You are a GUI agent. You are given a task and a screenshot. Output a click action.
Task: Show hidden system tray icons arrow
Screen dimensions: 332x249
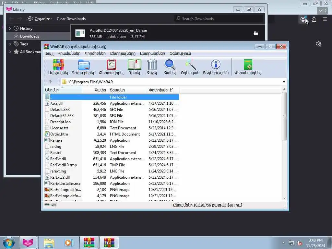(283, 243)
